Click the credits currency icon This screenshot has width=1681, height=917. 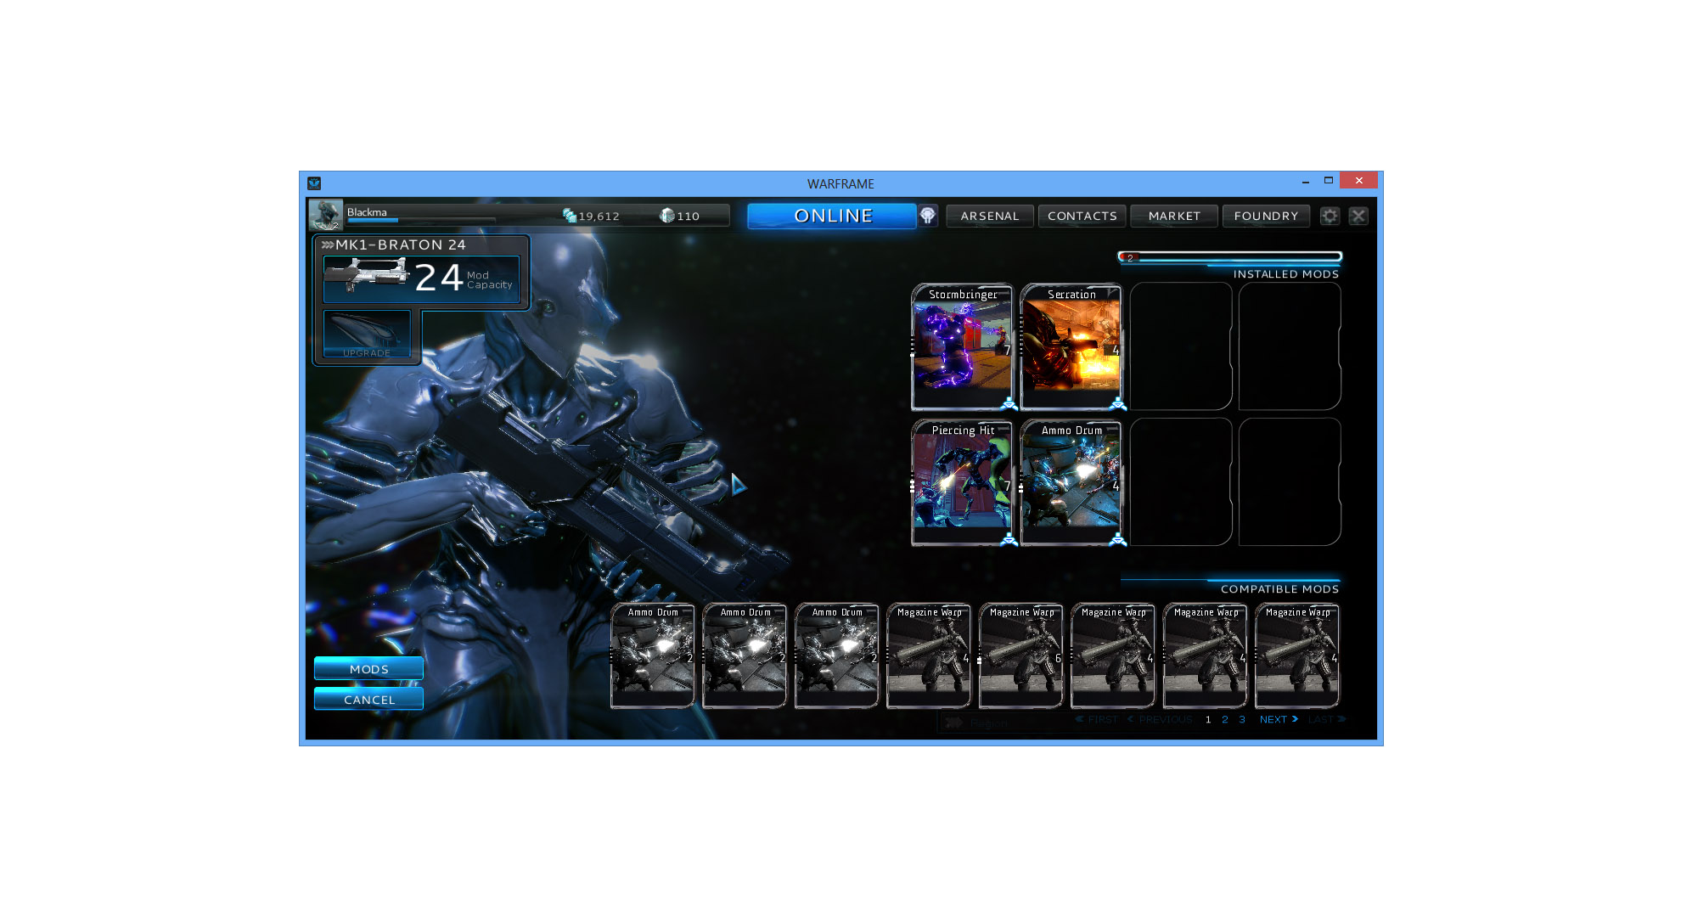click(570, 216)
